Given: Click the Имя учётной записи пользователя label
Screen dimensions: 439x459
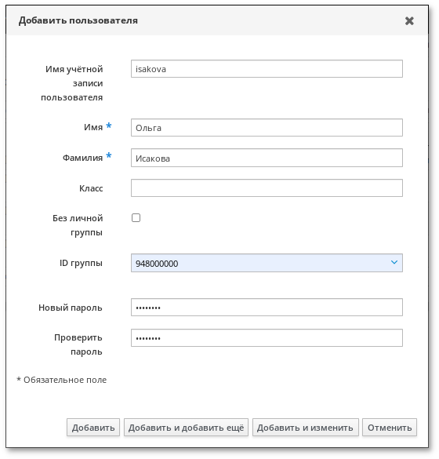Looking at the screenshot, I should tap(72, 83).
